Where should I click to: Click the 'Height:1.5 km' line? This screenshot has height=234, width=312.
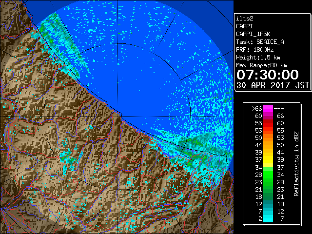click(x=258, y=58)
